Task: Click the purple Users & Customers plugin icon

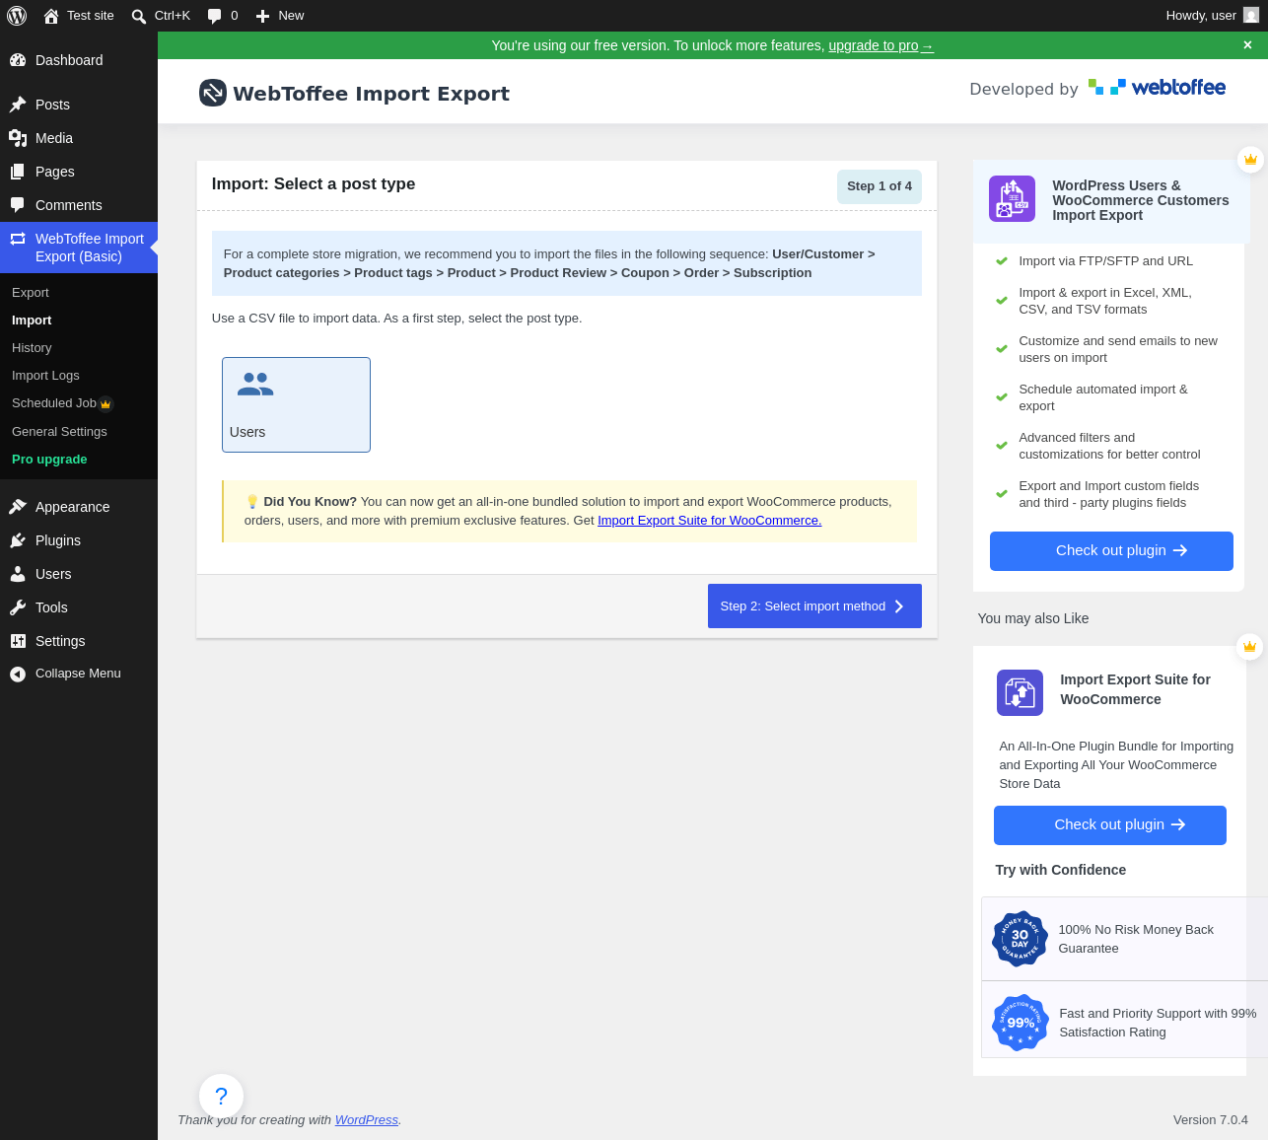Action: click(x=1012, y=198)
